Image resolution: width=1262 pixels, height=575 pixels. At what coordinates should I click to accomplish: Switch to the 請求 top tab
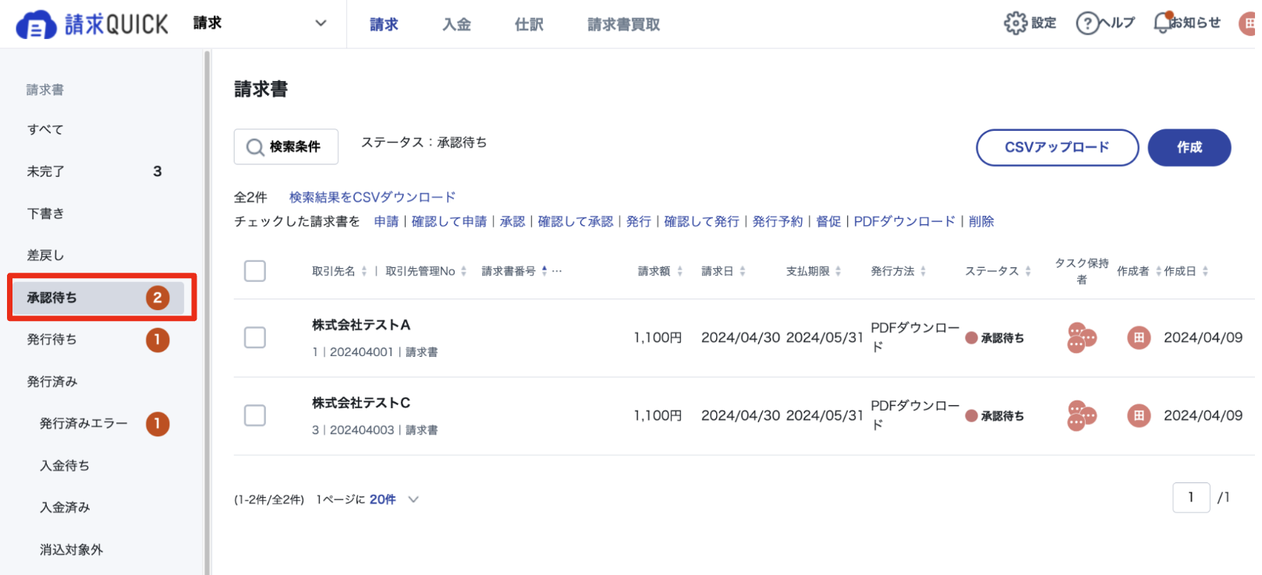tap(384, 25)
